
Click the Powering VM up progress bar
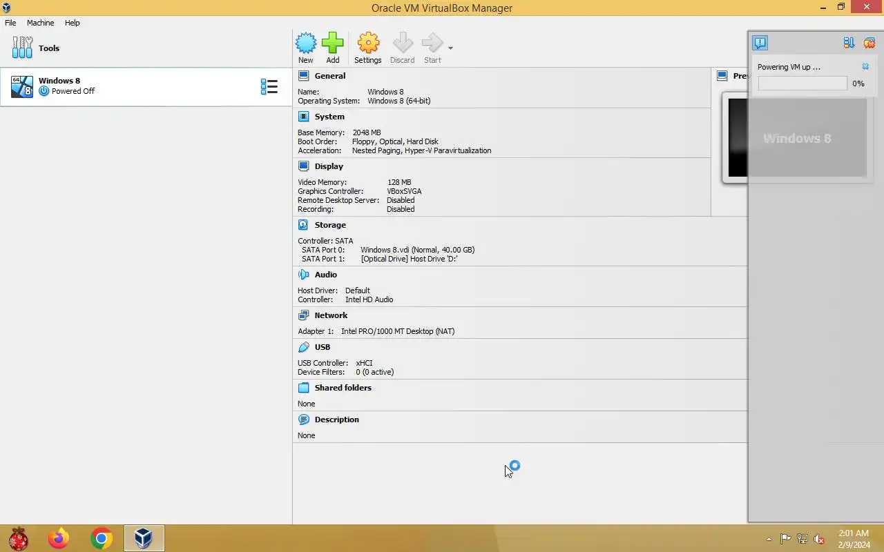click(x=803, y=83)
